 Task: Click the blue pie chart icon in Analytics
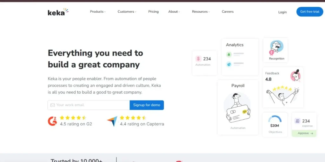coord(229,65)
